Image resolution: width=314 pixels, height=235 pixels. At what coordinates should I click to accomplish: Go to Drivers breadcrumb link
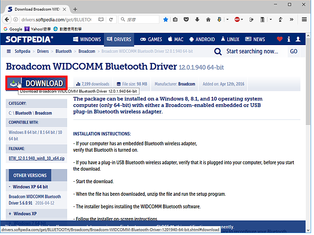[43, 51]
